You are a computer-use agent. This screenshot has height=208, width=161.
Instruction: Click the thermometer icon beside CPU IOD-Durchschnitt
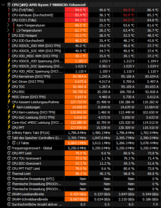(9, 41)
